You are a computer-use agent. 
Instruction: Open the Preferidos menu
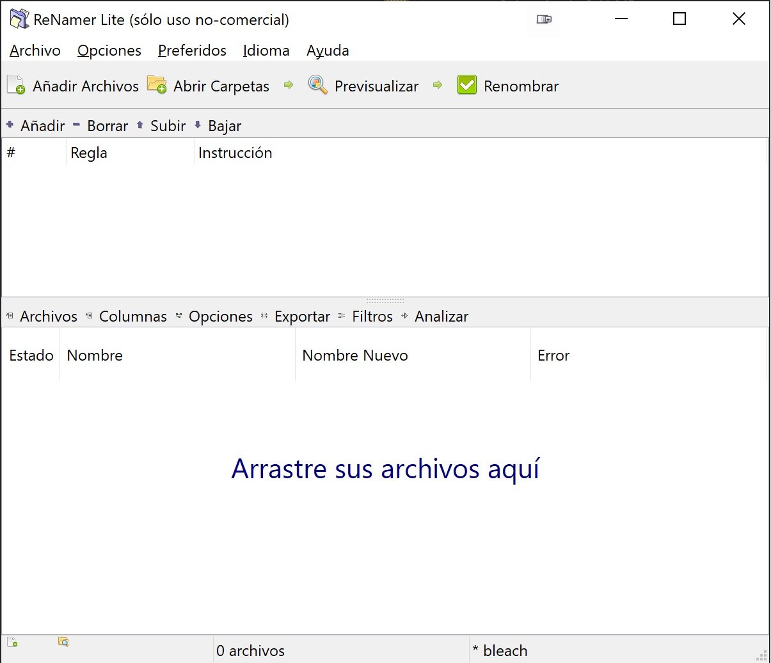(x=192, y=51)
